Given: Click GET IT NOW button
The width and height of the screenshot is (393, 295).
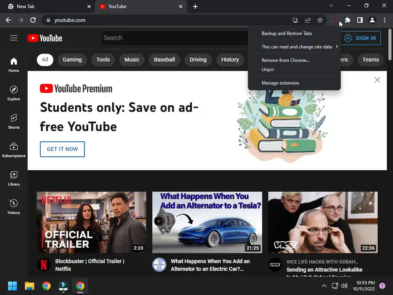Looking at the screenshot, I should click(63, 149).
